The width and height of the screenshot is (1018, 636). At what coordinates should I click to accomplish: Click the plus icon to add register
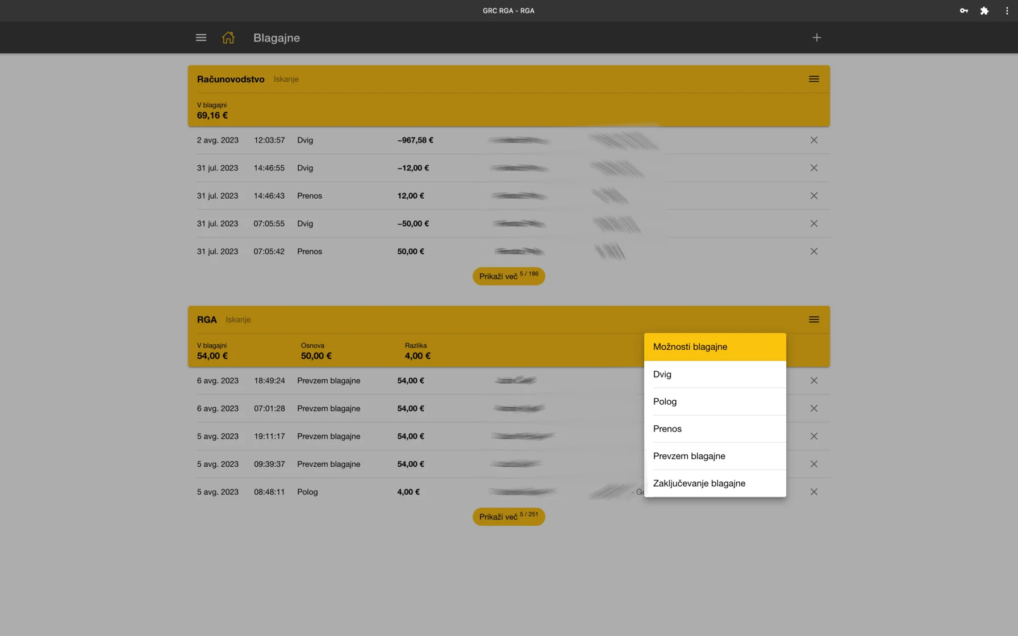click(x=816, y=37)
